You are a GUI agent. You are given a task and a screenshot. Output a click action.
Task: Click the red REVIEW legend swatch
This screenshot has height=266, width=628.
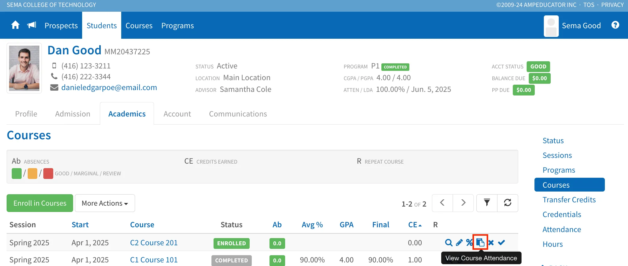(48, 174)
